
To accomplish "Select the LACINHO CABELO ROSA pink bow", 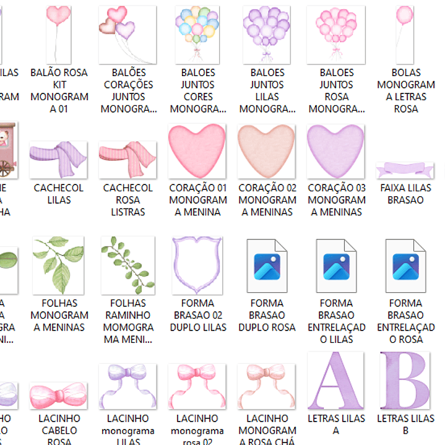I will tap(58, 396).
